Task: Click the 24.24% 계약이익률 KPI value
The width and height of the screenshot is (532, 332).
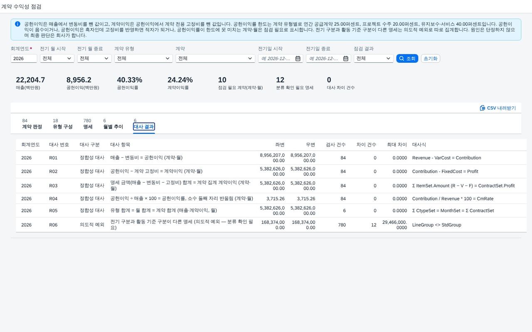Action: (x=180, y=80)
